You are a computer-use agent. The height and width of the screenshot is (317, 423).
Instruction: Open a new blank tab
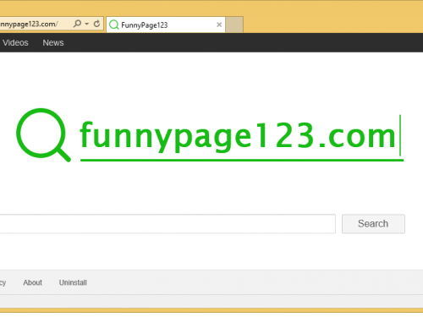(x=234, y=25)
